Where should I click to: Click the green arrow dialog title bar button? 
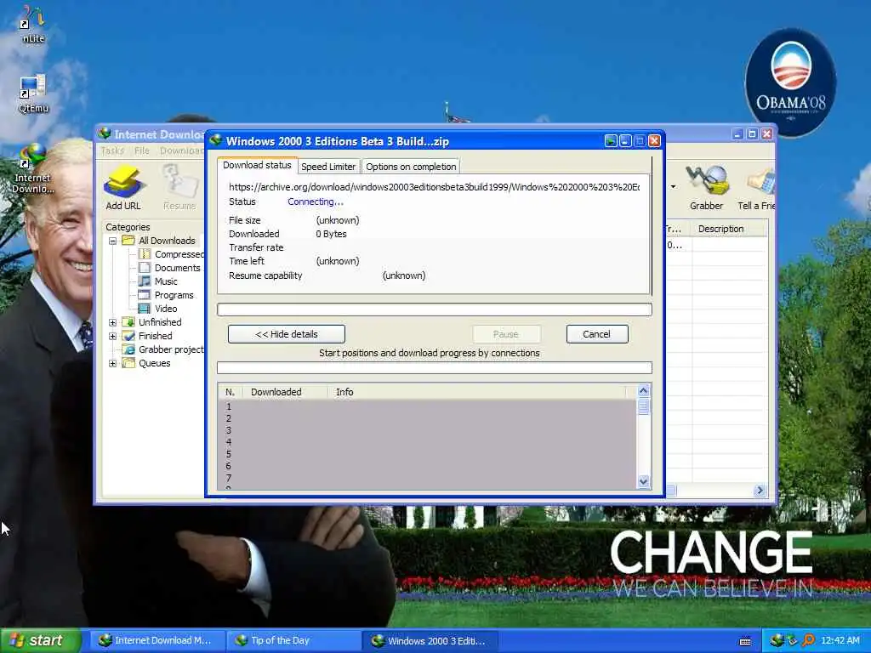(611, 141)
